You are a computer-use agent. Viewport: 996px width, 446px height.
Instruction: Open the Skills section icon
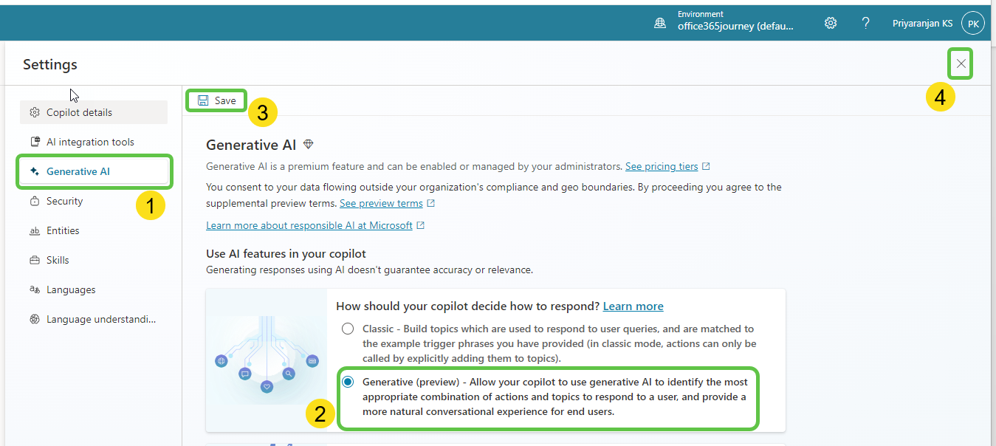(x=33, y=259)
